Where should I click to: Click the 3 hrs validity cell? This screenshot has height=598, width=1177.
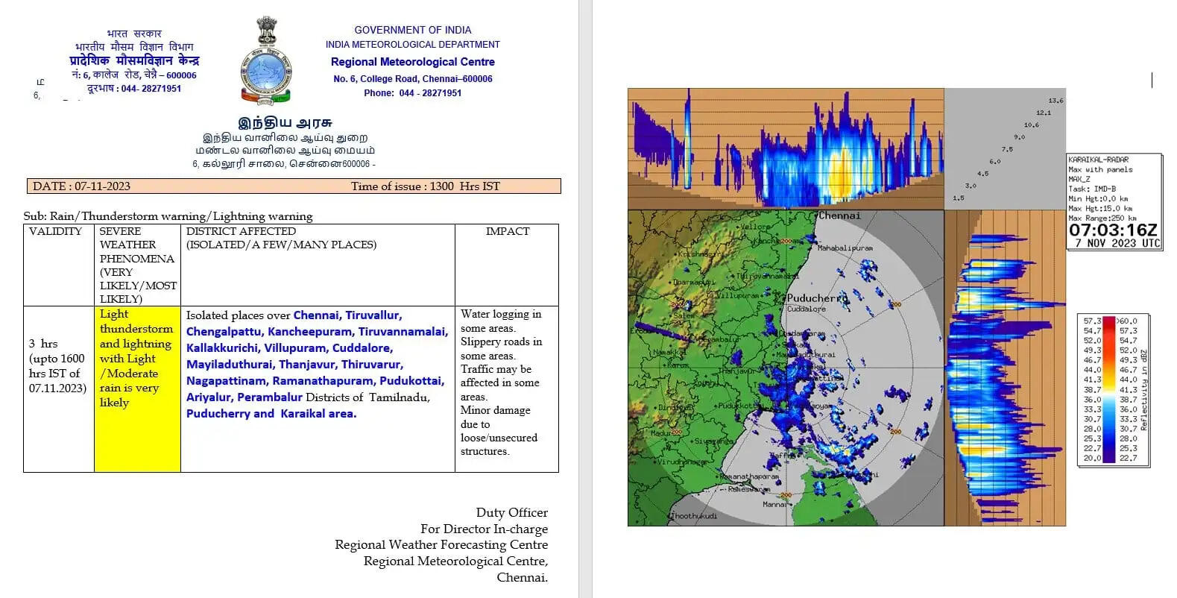point(58,365)
